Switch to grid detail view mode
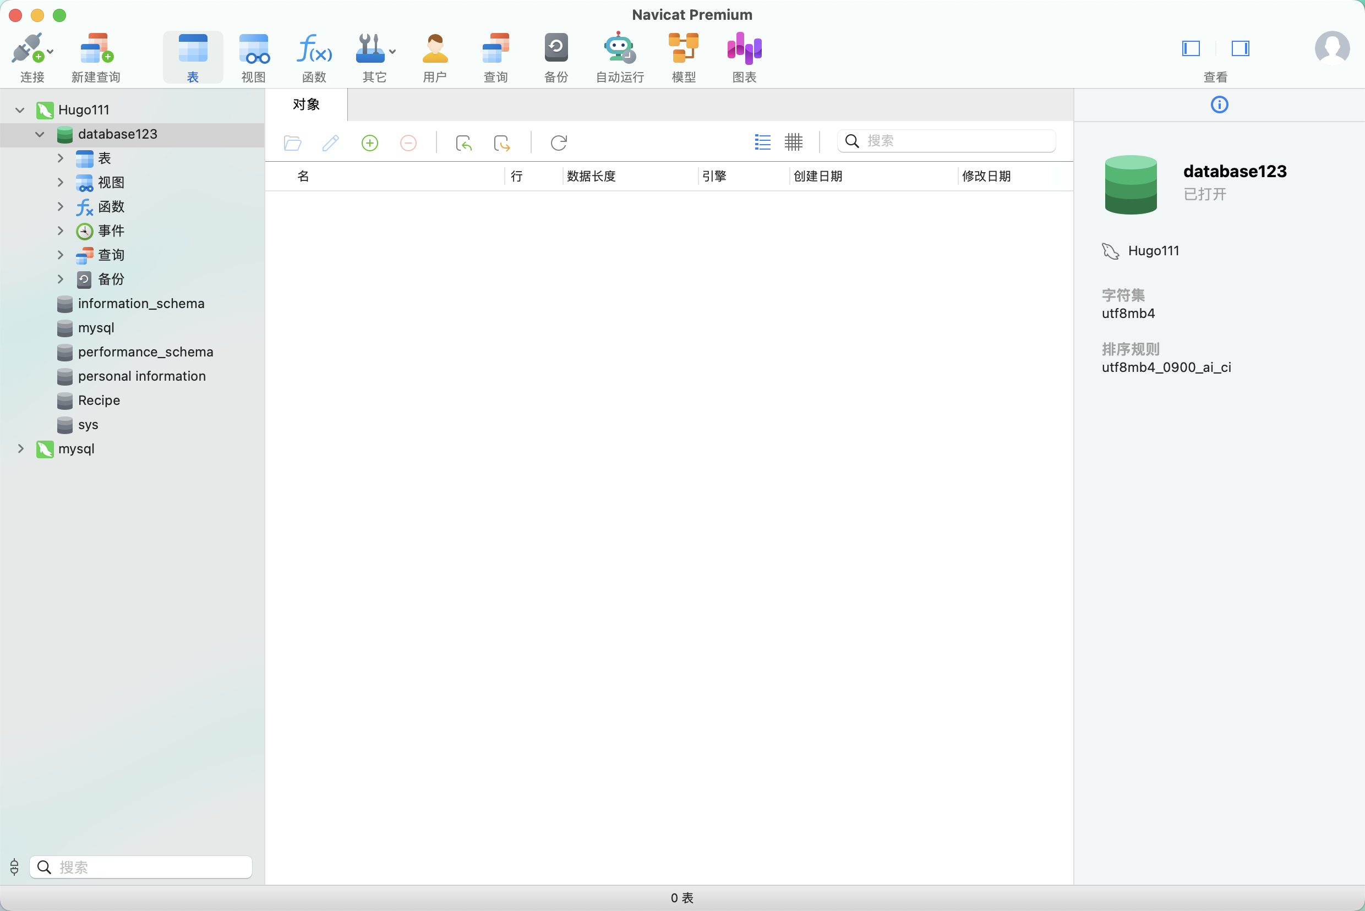Screen dimensions: 1365x911 (793, 142)
